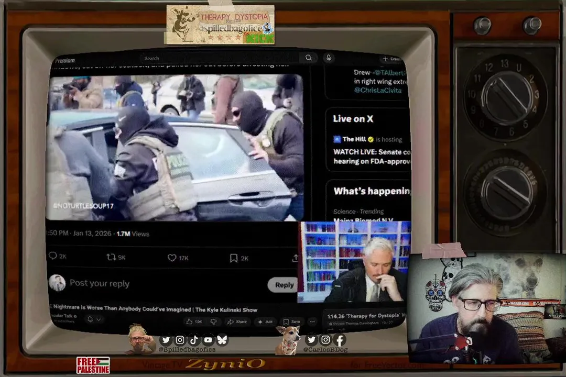
Task: Click Spilledbagofice Bluesky butterfly icon
Action: click(x=222, y=340)
